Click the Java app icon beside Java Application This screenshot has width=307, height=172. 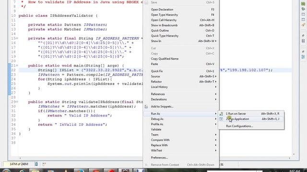click(221, 119)
